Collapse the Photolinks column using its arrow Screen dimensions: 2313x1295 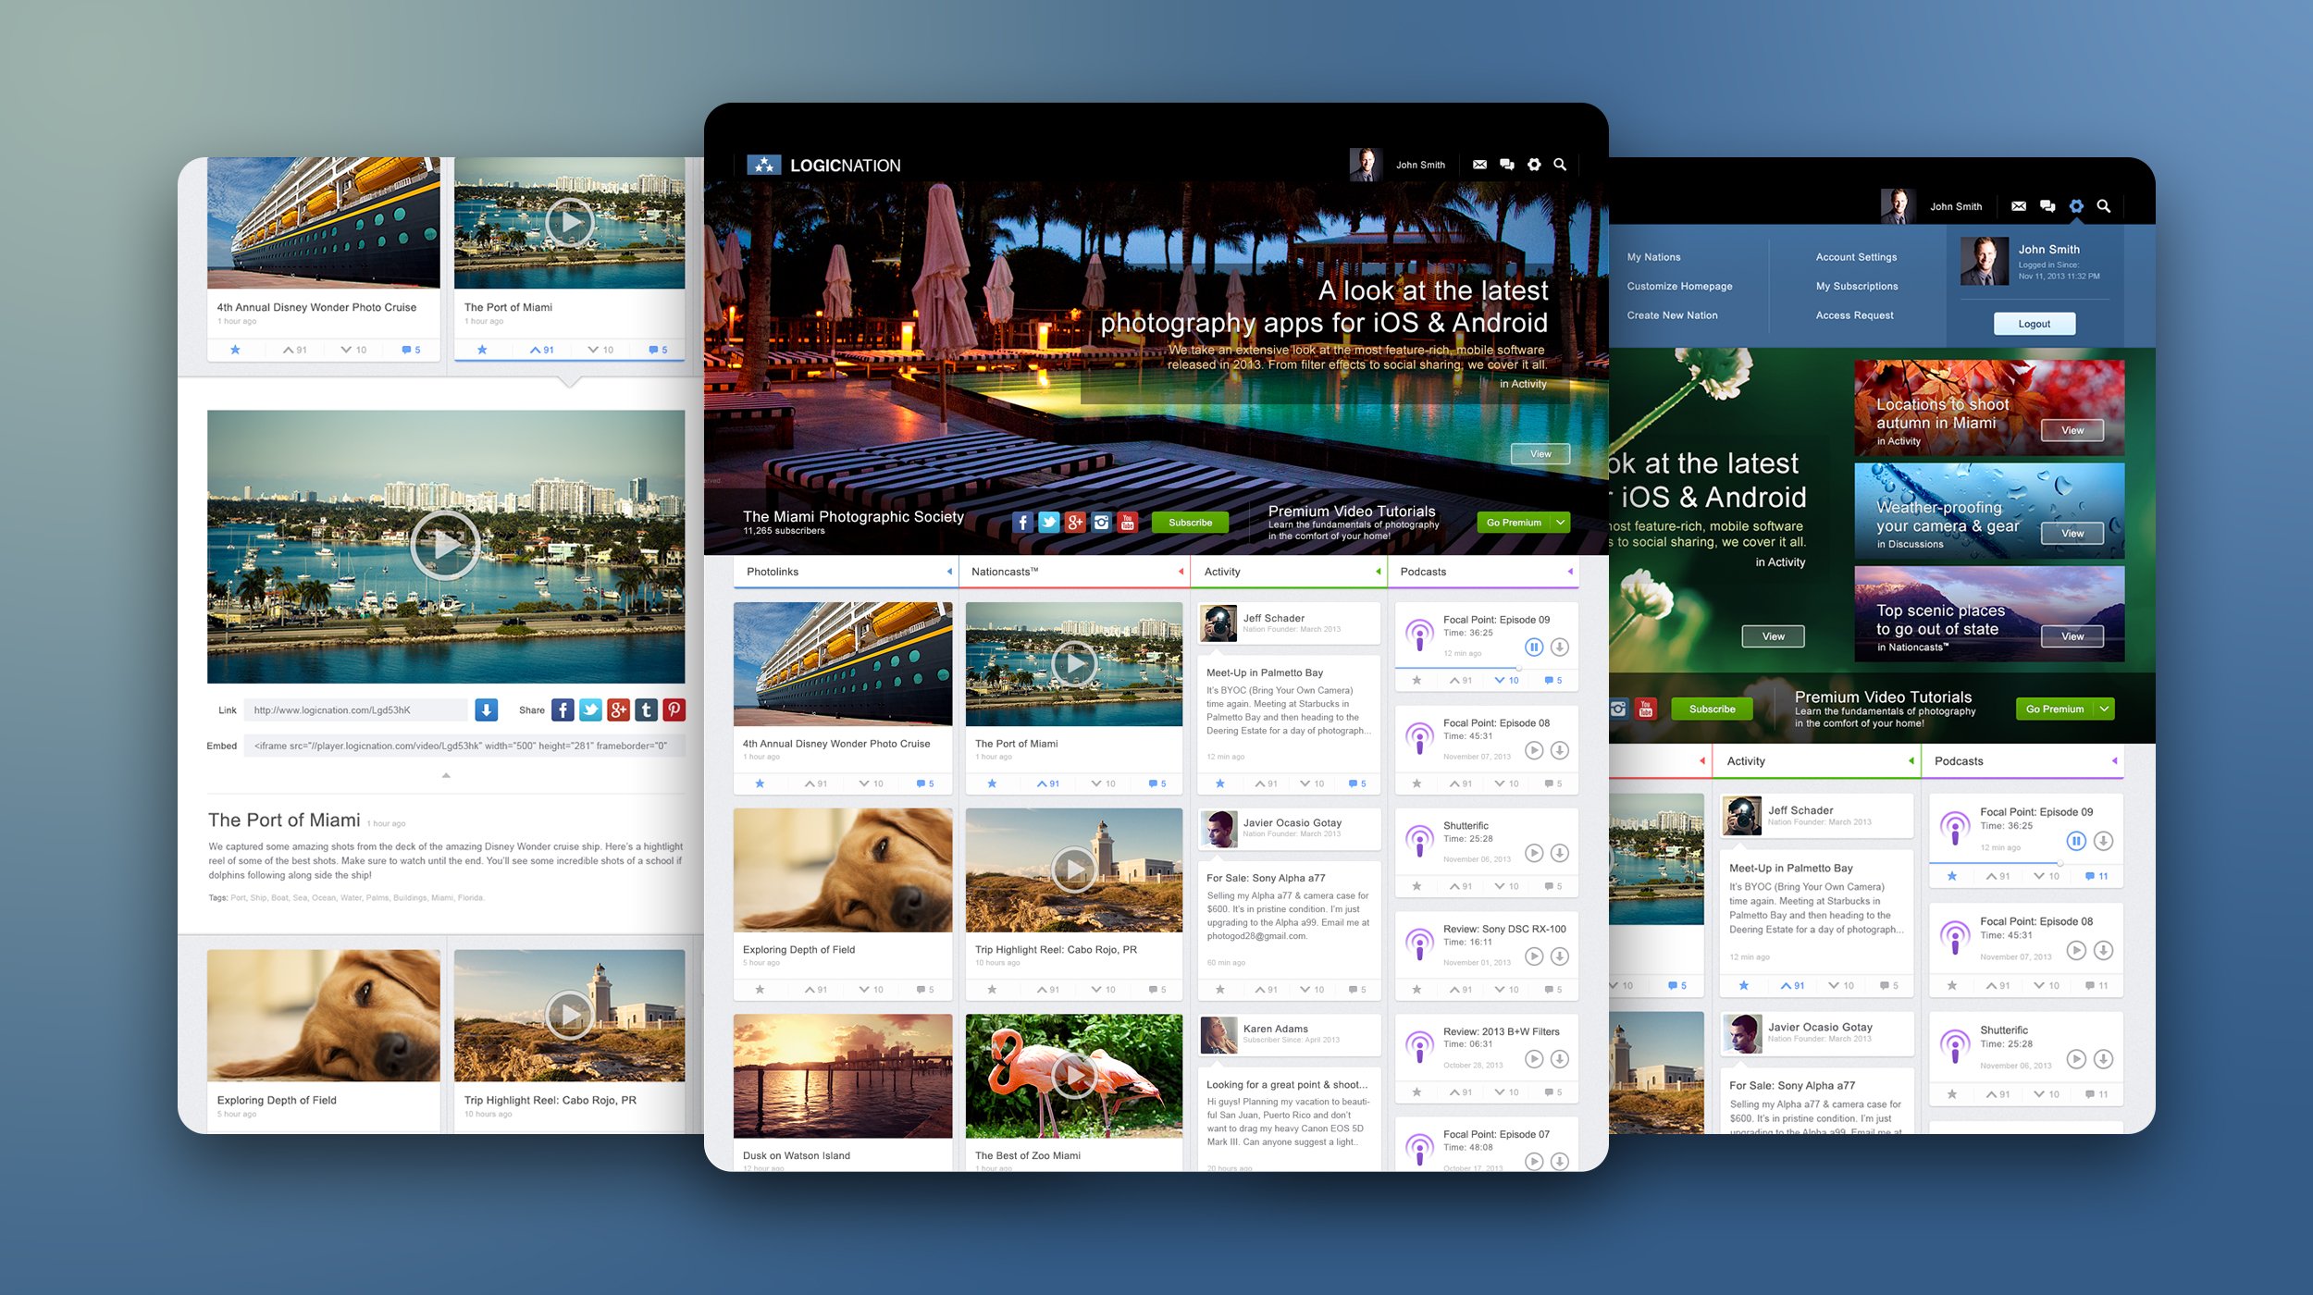950,572
